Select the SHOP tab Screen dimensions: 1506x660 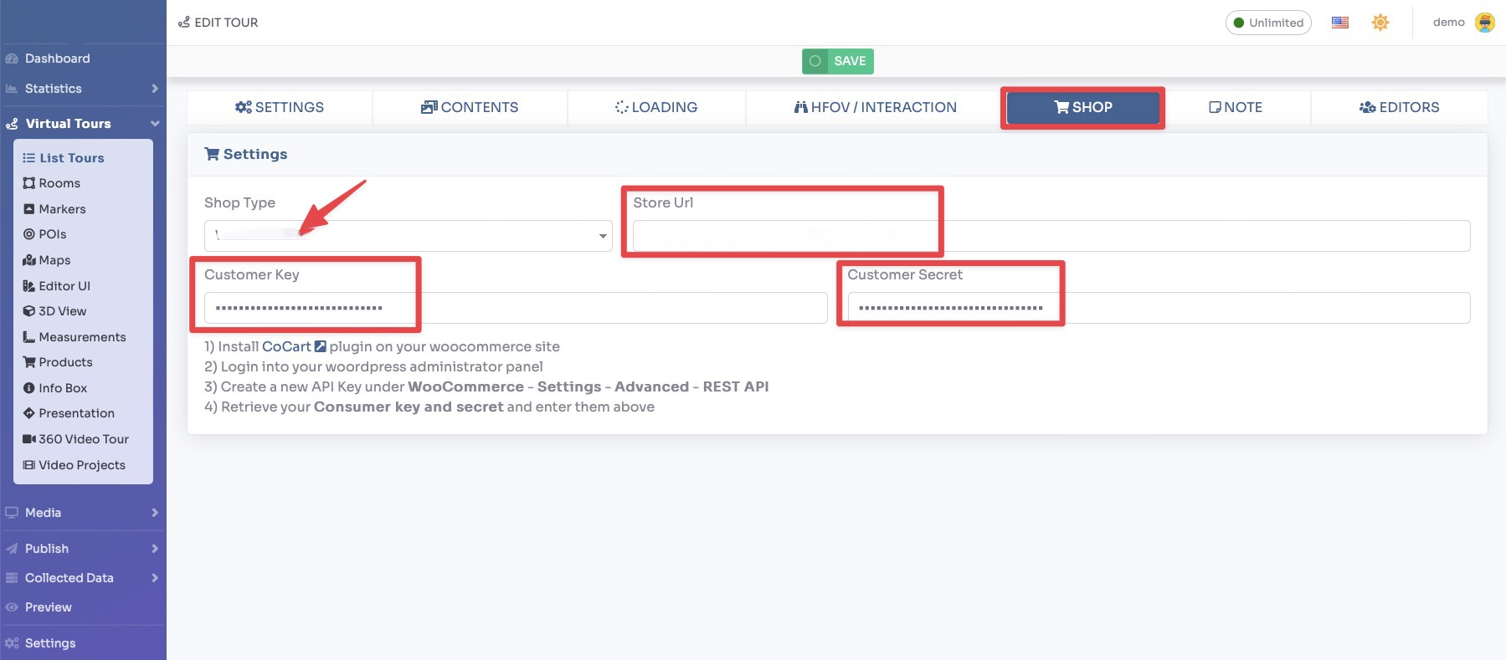coord(1083,107)
